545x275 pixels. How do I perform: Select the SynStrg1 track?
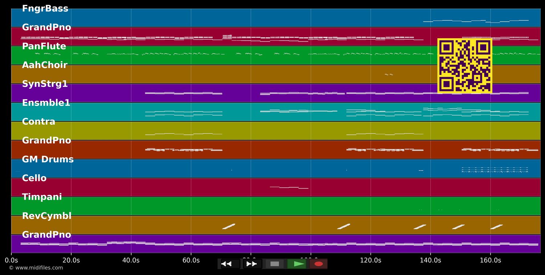pyautogui.click(x=45, y=84)
